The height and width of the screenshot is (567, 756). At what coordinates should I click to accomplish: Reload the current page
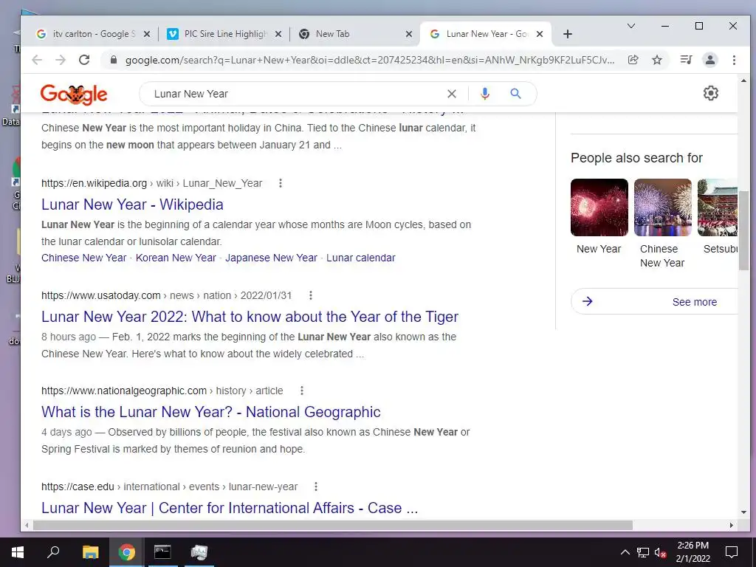[x=84, y=60]
